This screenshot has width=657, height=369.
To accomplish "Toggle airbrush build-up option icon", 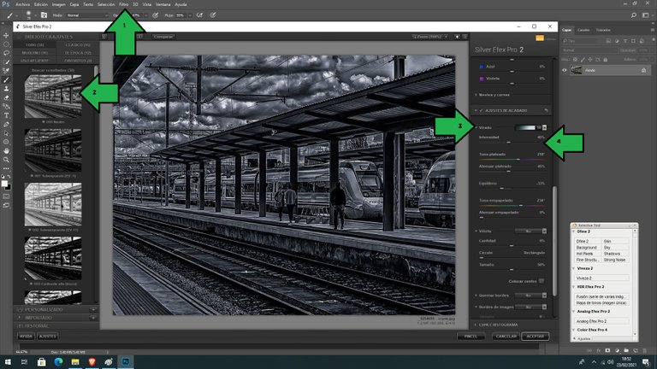I will coord(199,15).
